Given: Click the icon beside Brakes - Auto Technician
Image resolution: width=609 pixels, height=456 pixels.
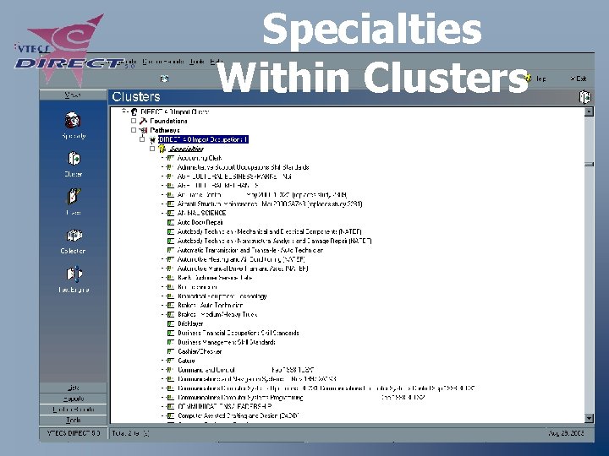Looking at the screenshot, I should click(171, 306).
